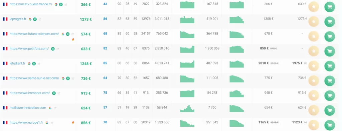Favorite immonot.com with the star
This screenshot has width=342, height=131.
click(x=313, y=95)
